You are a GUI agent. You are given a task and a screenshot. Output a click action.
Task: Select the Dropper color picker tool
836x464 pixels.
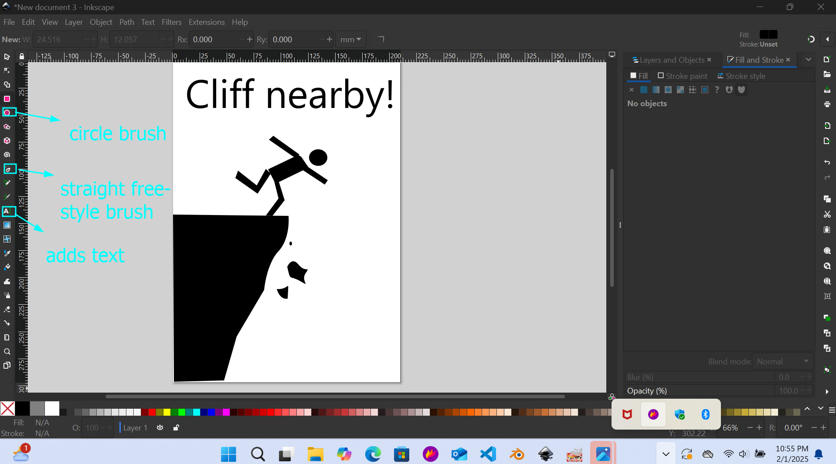[x=7, y=253]
